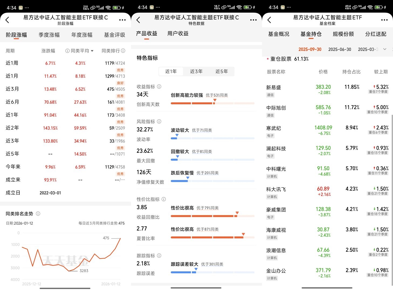The height and width of the screenshot is (291, 393).
Task: Go back from the 基金档案 screen
Action: point(269,20)
